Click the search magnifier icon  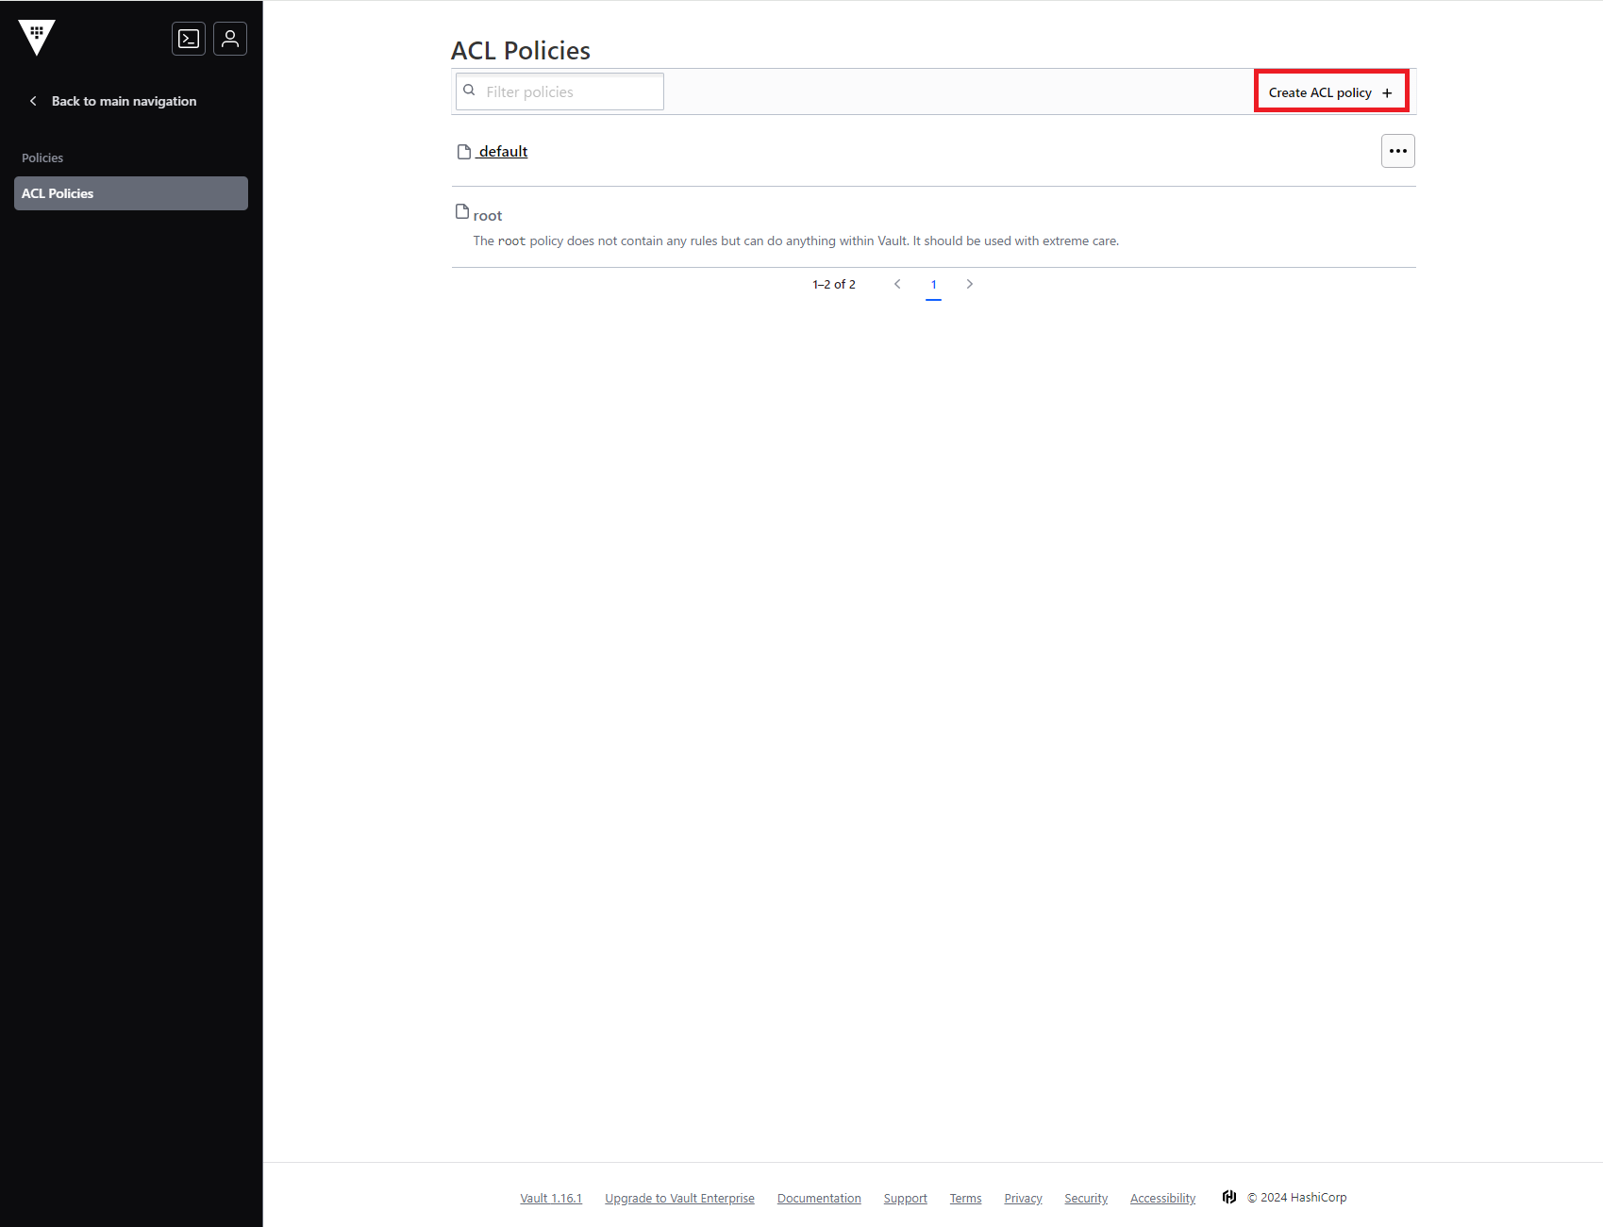click(x=469, y=91)
